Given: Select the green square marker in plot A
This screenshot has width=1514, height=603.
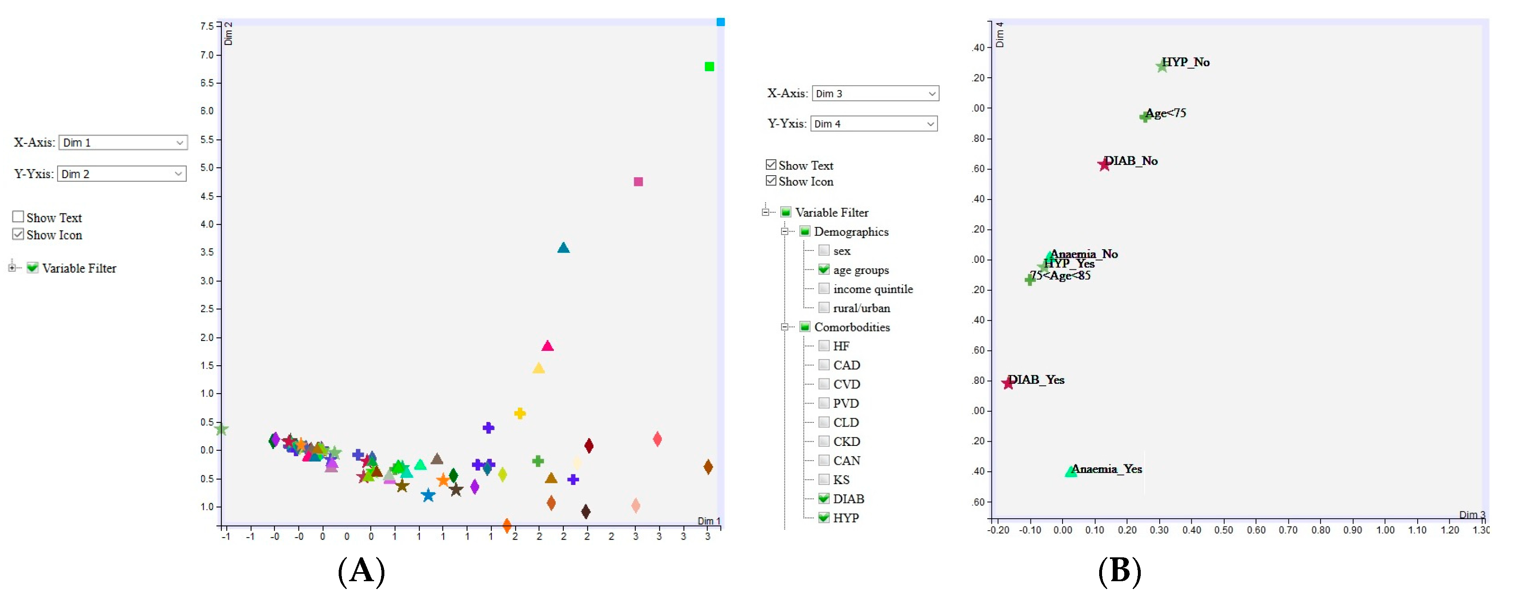Looking at the screenshot, I should [710, 66].
